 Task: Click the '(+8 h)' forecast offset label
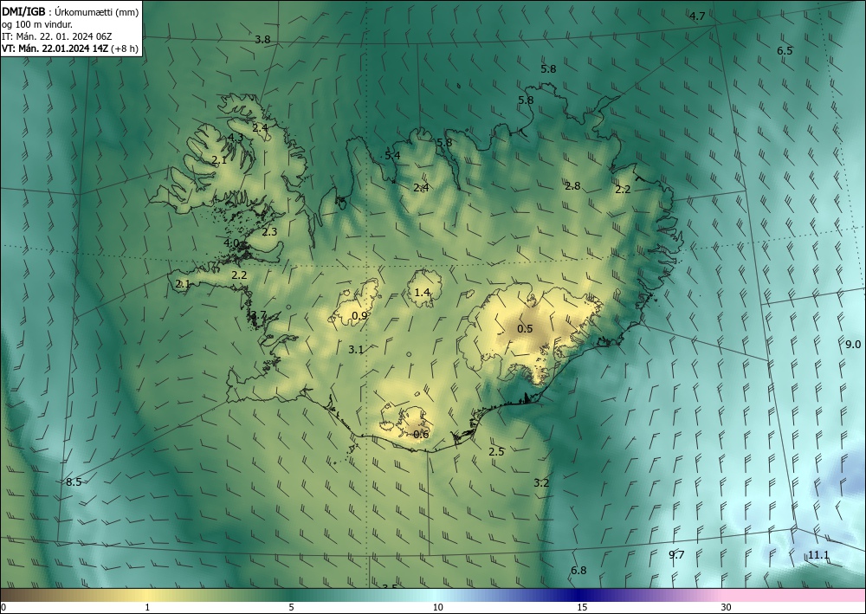pyautogui.click(x=126, y=48)
